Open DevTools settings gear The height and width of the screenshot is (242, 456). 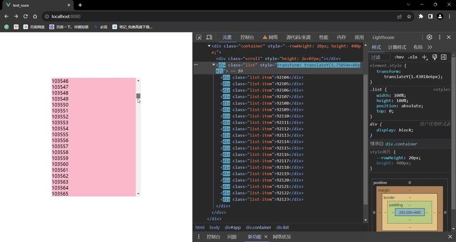coord(429,37)
